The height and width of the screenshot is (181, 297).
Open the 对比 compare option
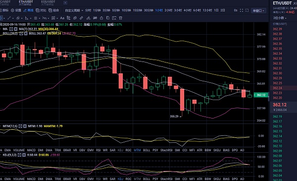pos(41,10)
